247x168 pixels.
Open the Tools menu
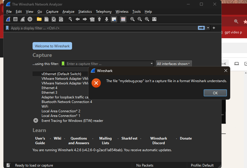point(136,12)
